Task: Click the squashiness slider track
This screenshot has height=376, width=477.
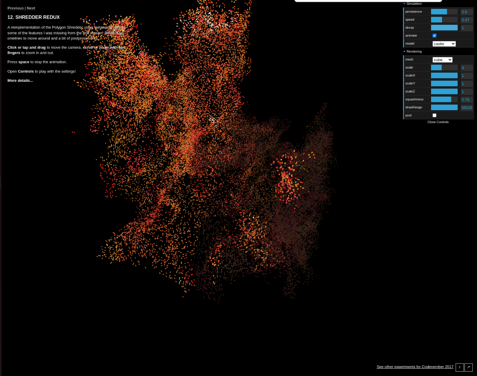Action: point(444,99)
